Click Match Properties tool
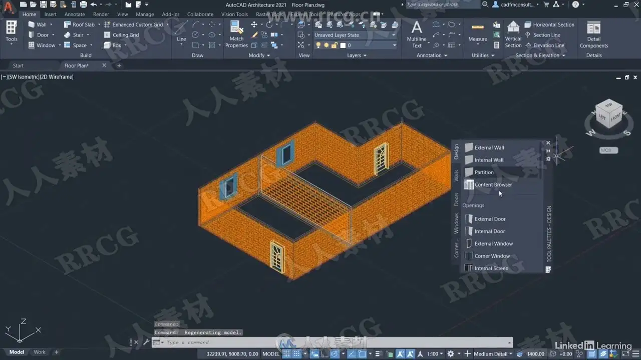The image size is (641, 360). pyautogui.click(x=236, y=34)
